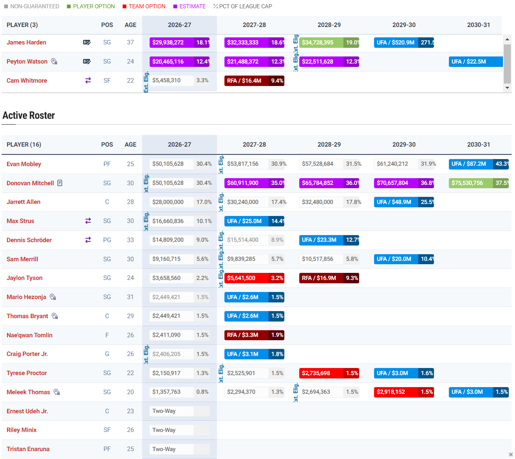This screenshot has width=515, height=459.
Task: Click Donovan Mitchell's $75,530,756 player option cell
Action: tap(479, 183)
